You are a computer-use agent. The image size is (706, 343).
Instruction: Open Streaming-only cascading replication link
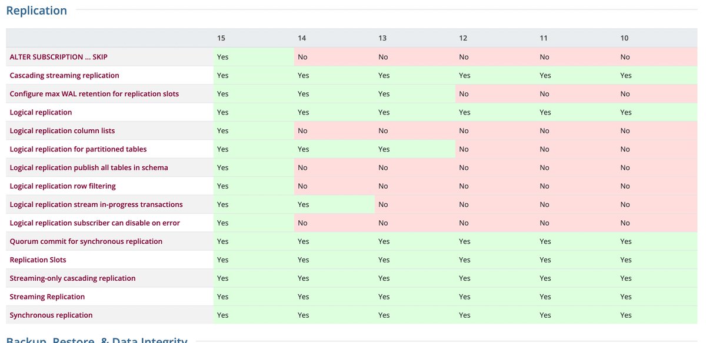[72, 278]
